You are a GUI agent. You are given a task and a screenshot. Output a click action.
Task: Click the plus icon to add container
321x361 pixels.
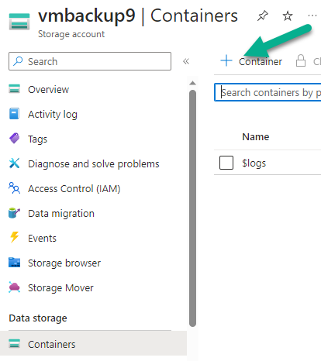(x=226, y=60)
